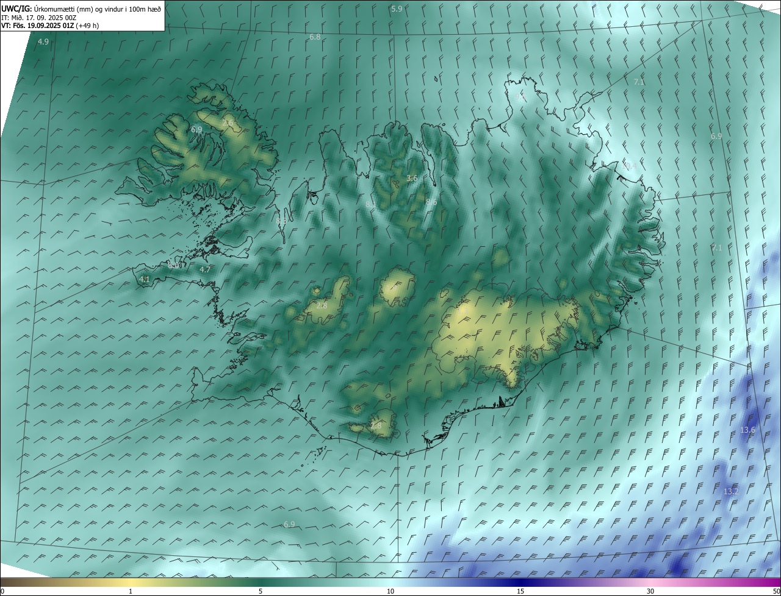Click the 5 tick on the color scale
The image size is (781, 596).
tap(261, 591)
